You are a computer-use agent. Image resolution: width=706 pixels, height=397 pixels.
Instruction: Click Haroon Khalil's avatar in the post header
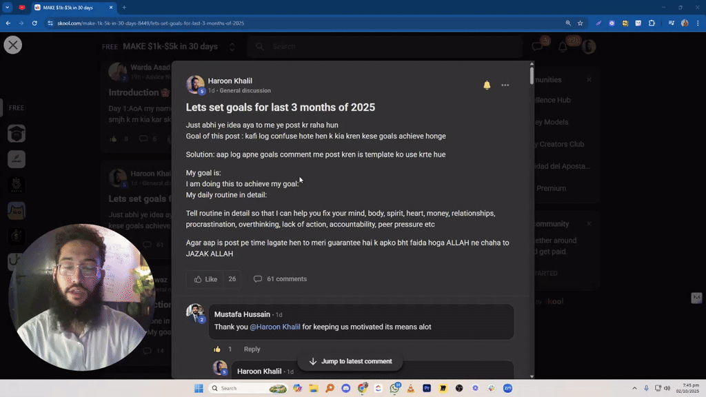click(x=195, y=84)
